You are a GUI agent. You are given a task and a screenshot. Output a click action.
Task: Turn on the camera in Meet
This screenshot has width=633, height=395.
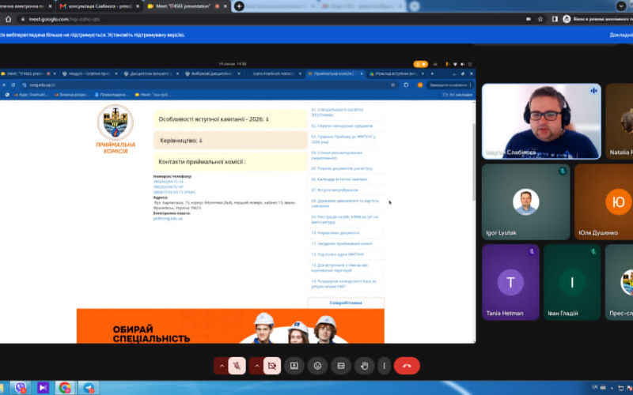272,366
